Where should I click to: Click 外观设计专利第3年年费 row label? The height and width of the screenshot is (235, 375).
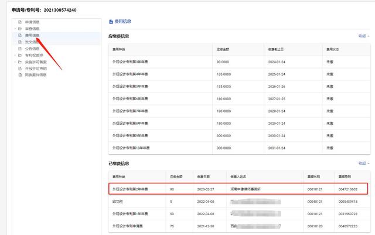(130, 62)
